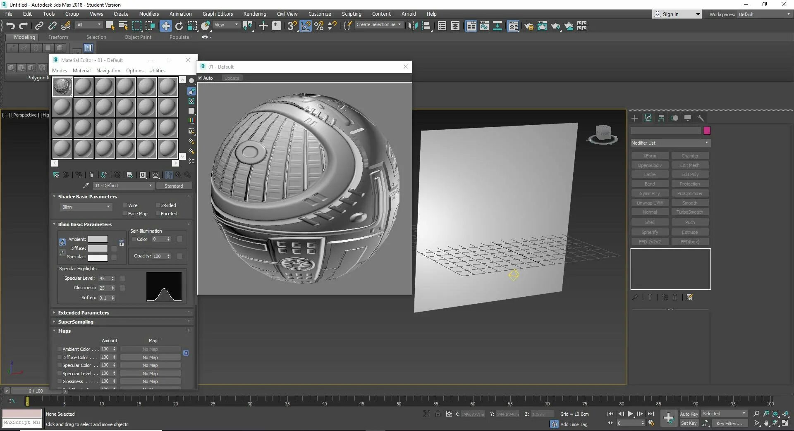Click the Mirror tool icon

(x=412, y=26)
